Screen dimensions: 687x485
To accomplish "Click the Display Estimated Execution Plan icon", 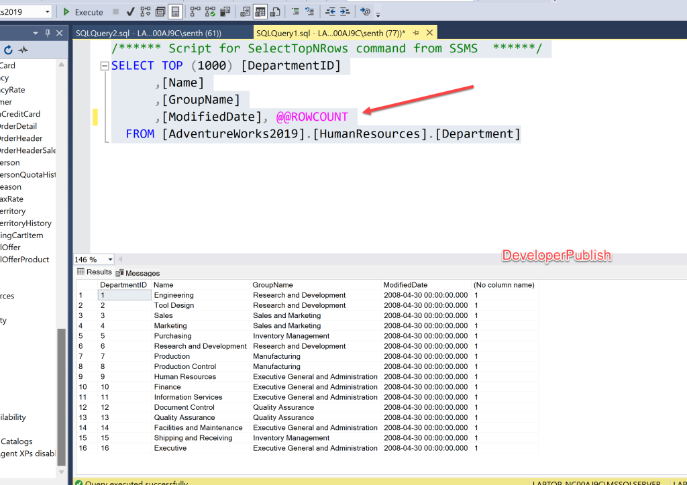I will click(145, 12).
